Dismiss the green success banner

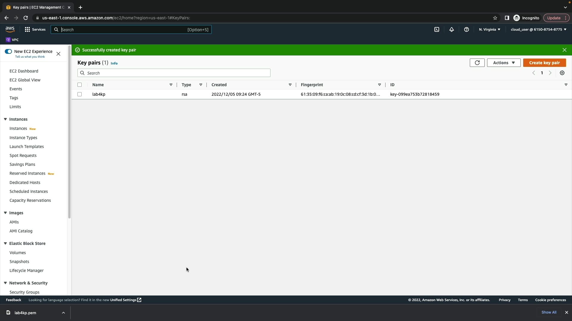pos(565,50)
